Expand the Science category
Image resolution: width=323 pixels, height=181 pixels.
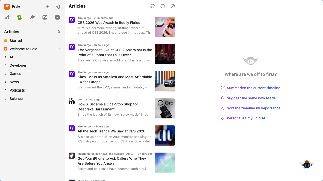pyautogui.click(x=6, y=99)
